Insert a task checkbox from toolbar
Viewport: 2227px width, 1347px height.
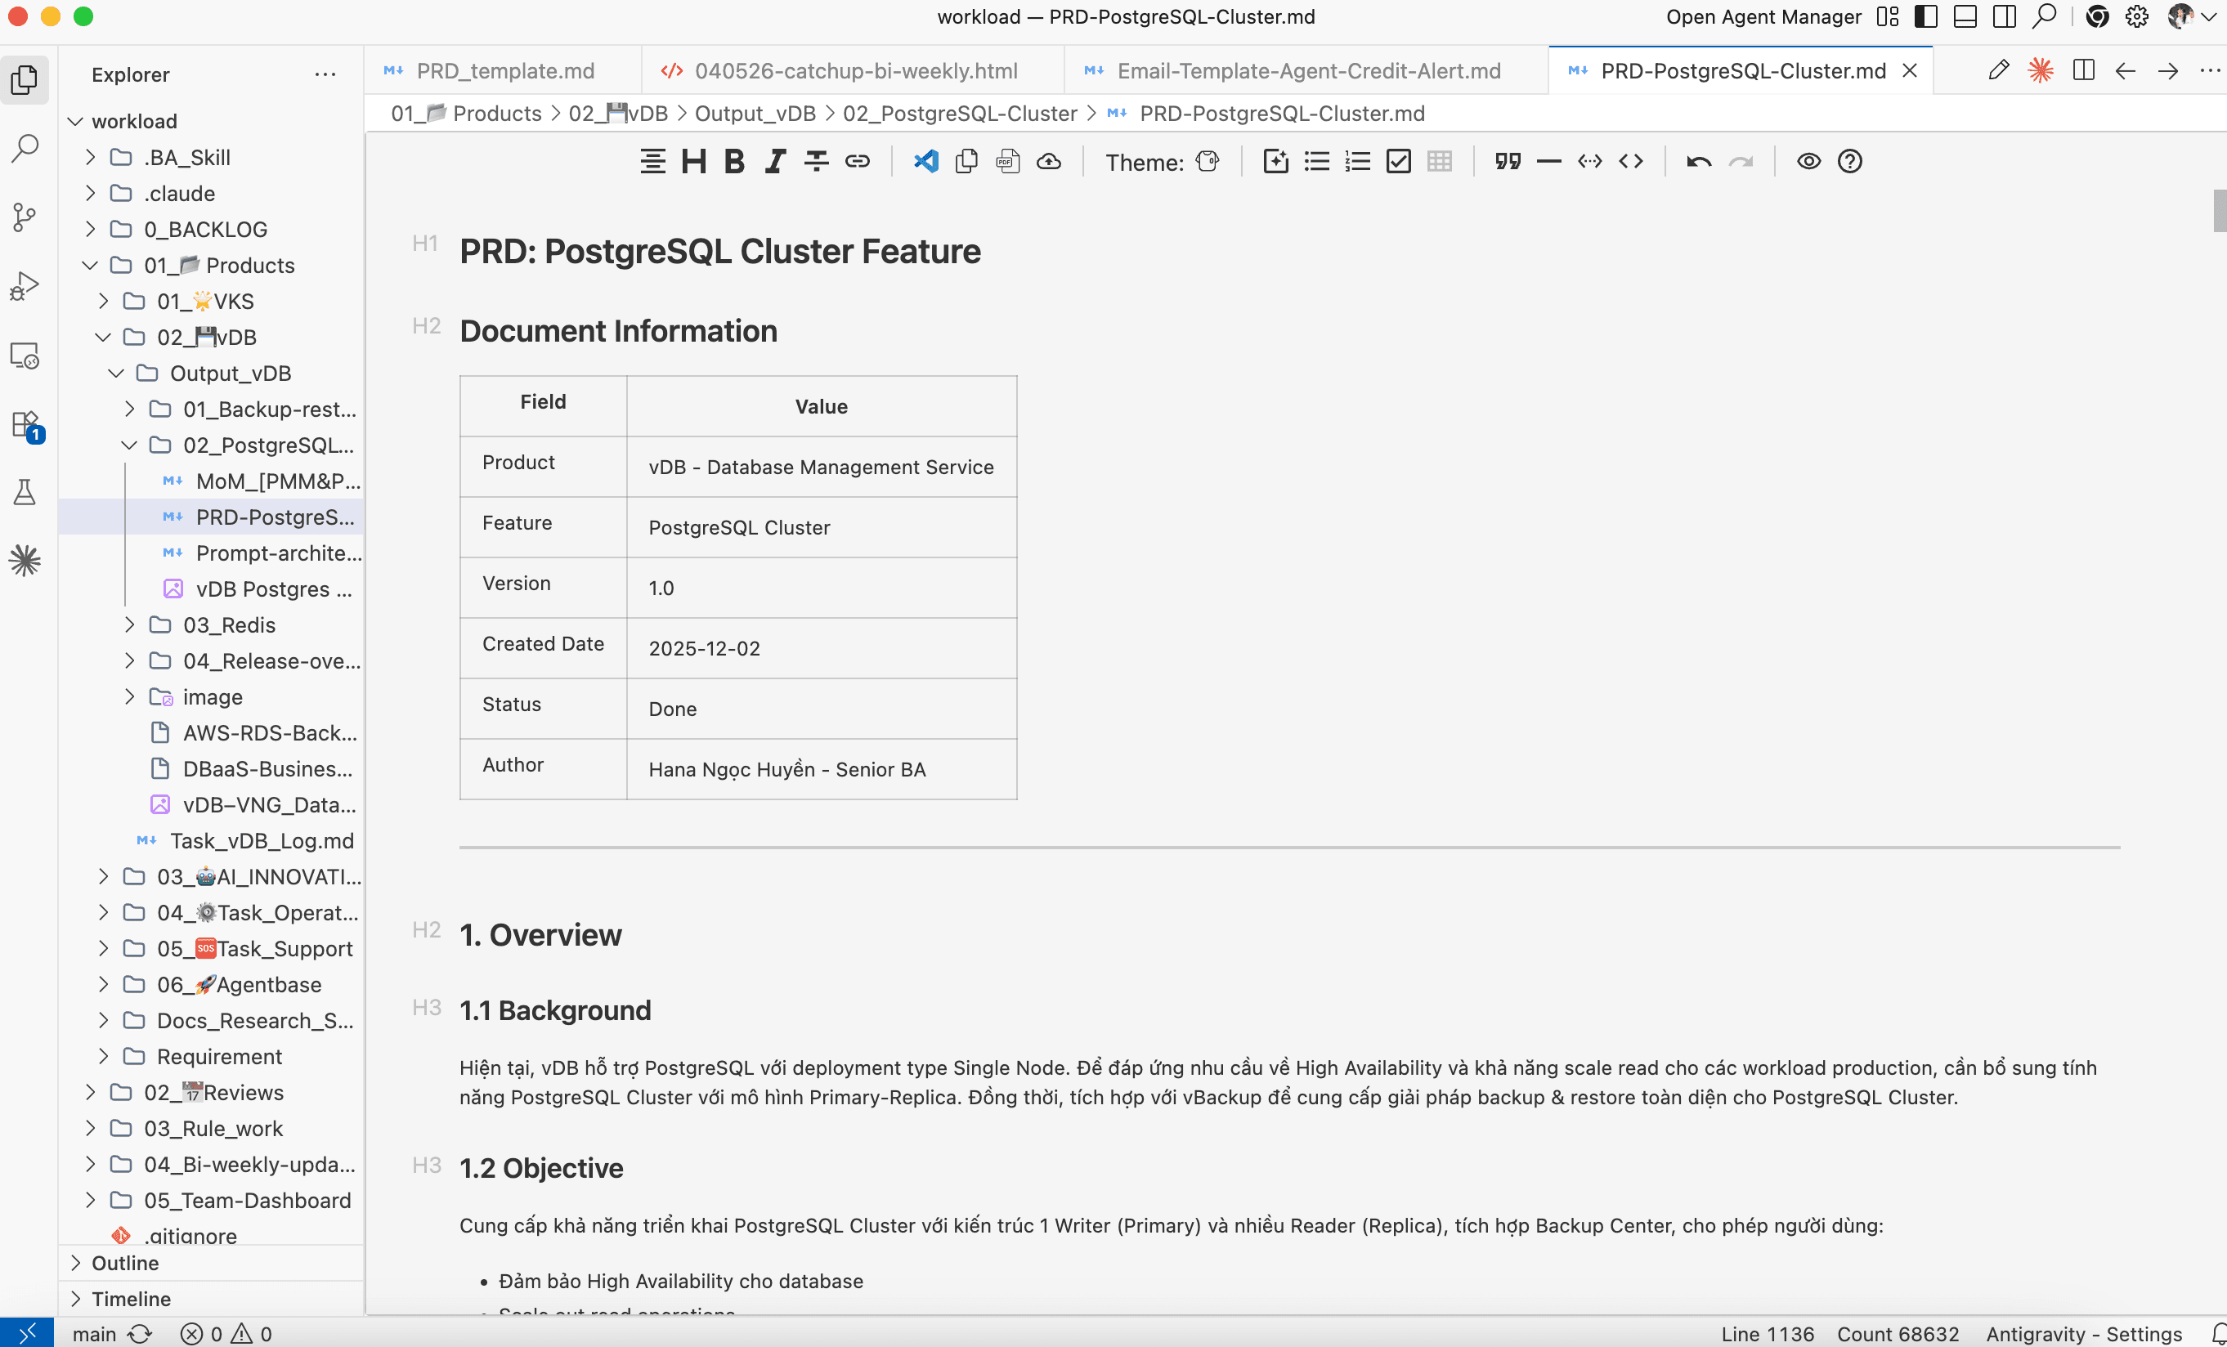pos(1398,162)
